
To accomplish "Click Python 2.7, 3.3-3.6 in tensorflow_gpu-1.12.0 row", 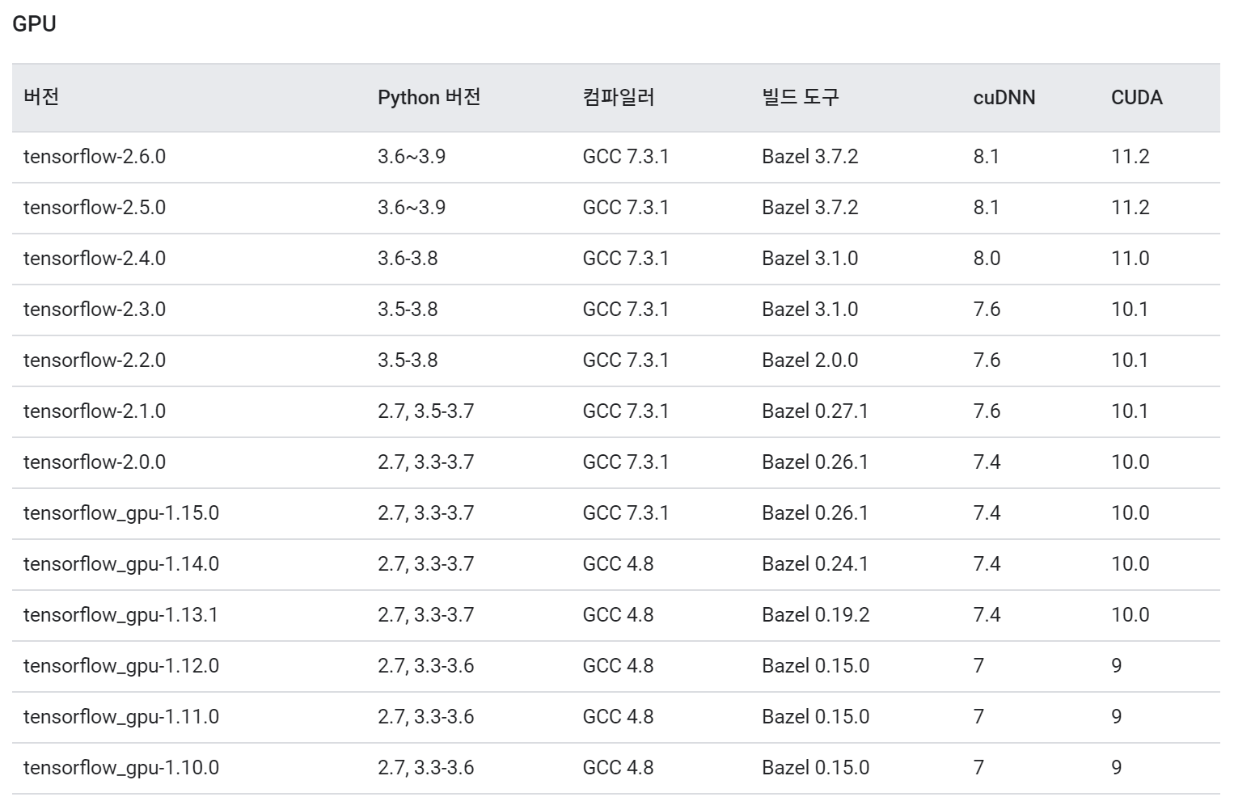I will [426, 666].
